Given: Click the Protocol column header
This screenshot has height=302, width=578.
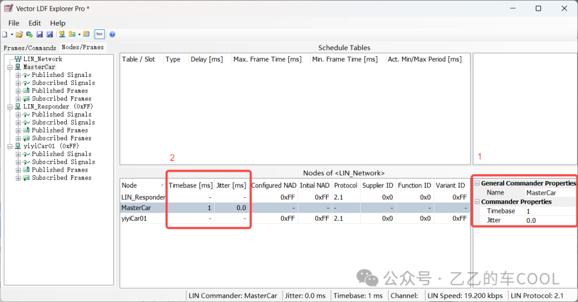Looking at the screenshot, I should 345,185.
